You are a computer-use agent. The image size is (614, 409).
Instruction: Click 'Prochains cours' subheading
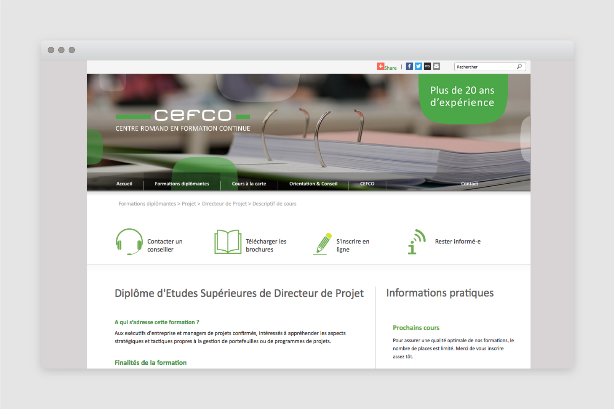coord(416,328)
